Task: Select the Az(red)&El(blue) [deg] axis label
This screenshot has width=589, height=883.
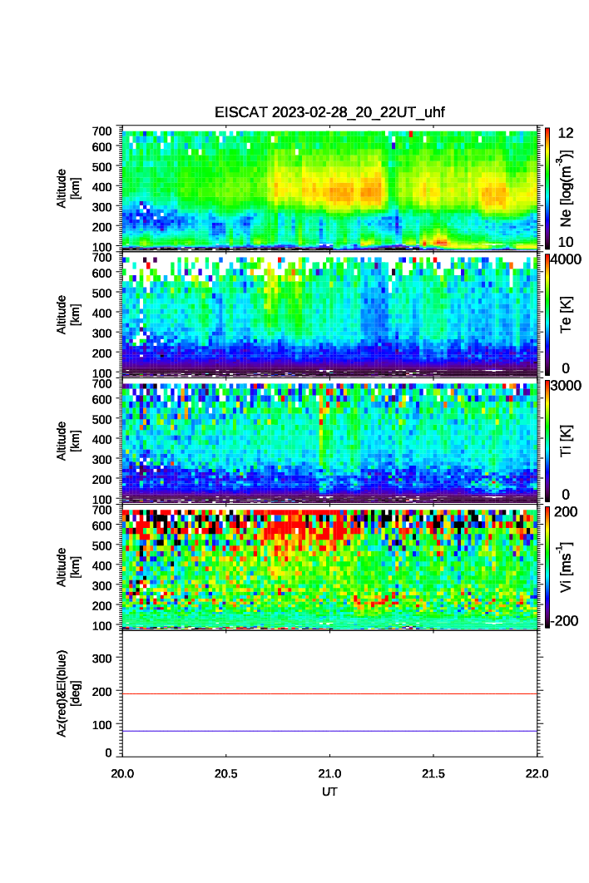Action: pos(67,693)
